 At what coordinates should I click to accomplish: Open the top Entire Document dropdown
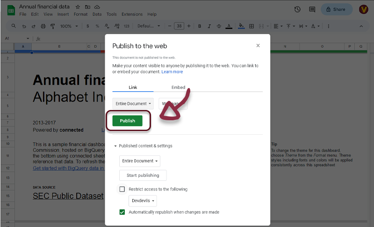point(133,103)
